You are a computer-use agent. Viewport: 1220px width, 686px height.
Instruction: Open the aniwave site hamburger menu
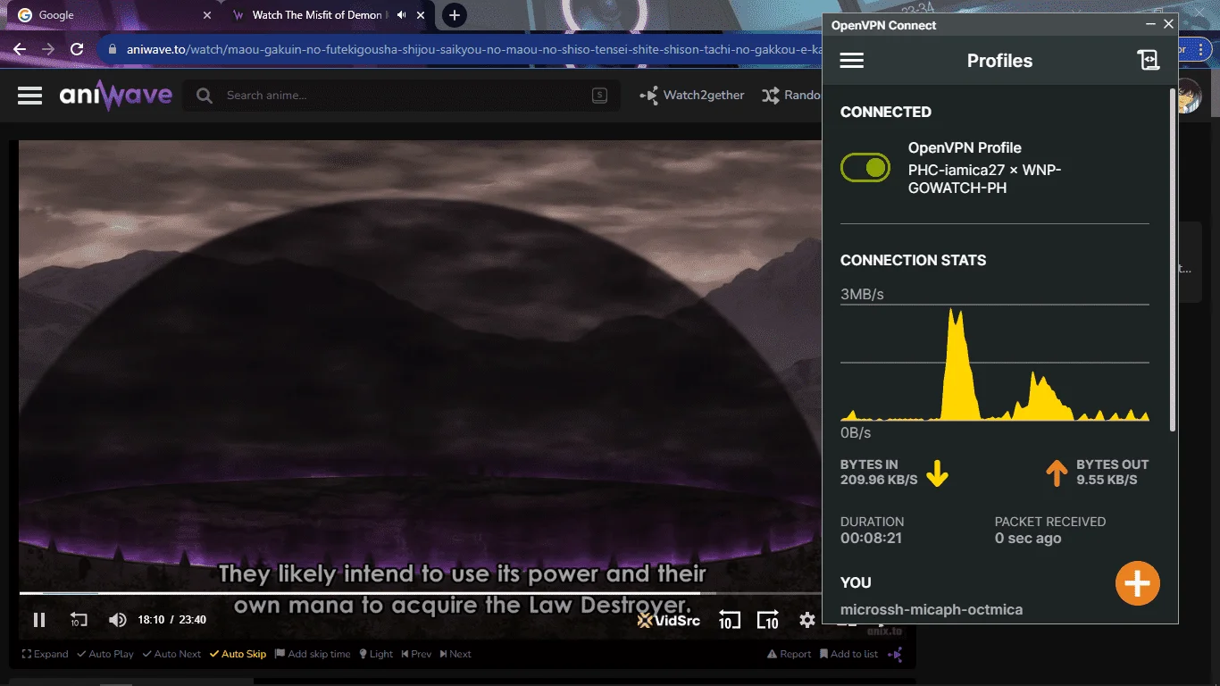pyautogui.click(x=30, y=96)
